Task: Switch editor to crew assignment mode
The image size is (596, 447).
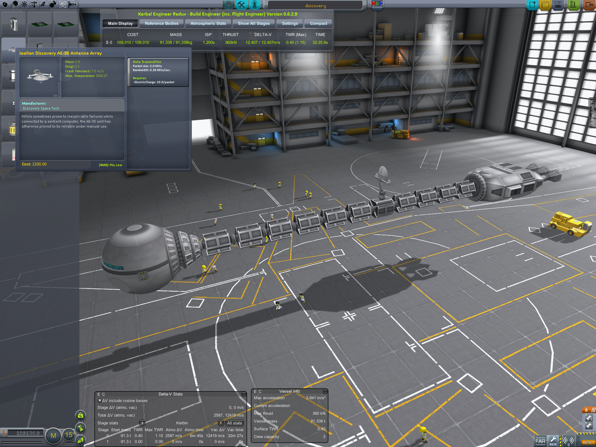Action: (254, 4)
